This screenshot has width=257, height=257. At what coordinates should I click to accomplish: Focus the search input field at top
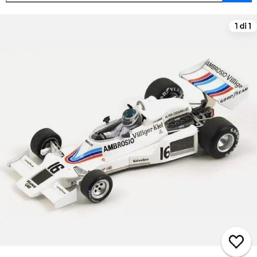tap(114, 1)
